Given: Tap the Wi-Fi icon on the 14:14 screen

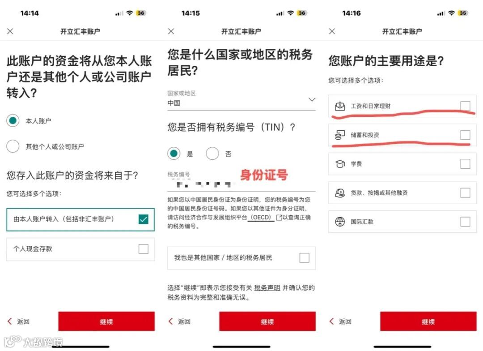Looking at the screenshot, I should (130, 13).
